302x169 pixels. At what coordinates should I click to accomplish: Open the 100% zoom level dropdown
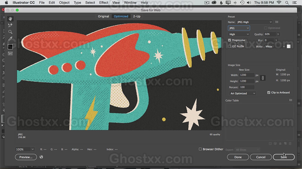25,149
